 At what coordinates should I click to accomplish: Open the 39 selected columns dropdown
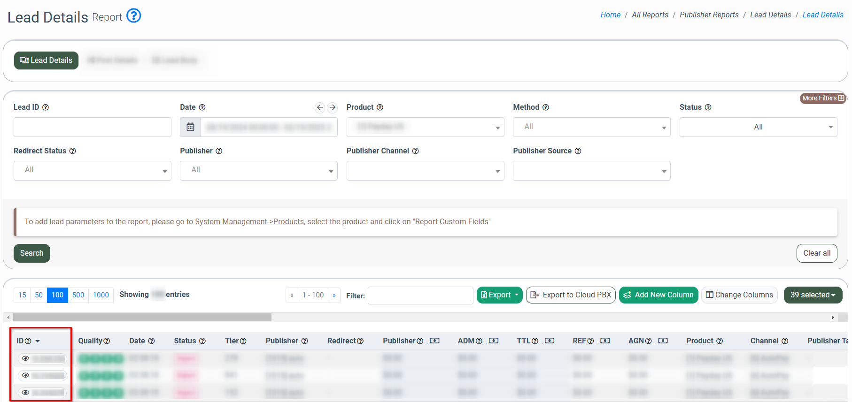[x=813, y=295]
